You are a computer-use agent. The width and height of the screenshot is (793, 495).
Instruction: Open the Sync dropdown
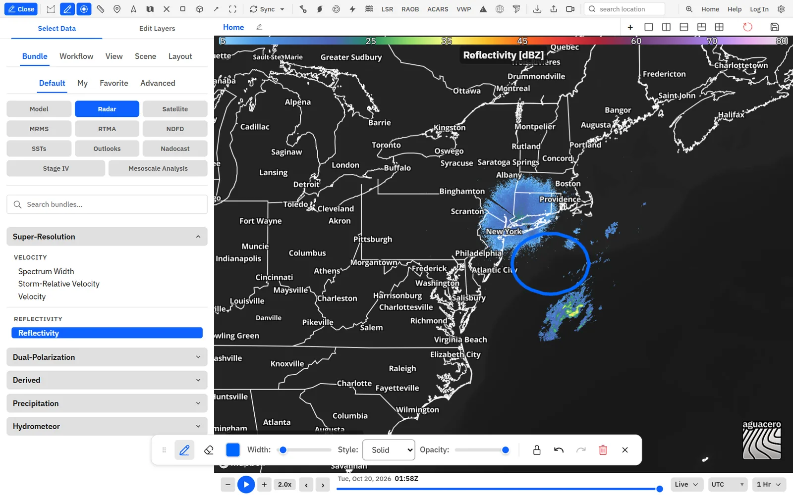point(267,9)
